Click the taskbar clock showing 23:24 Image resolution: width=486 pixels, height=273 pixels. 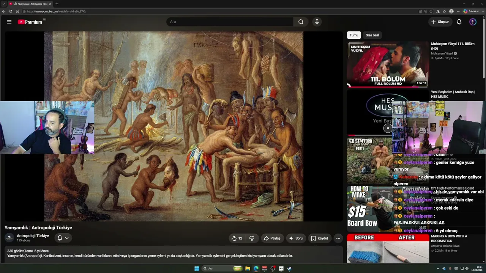click(x=477, y=268)
